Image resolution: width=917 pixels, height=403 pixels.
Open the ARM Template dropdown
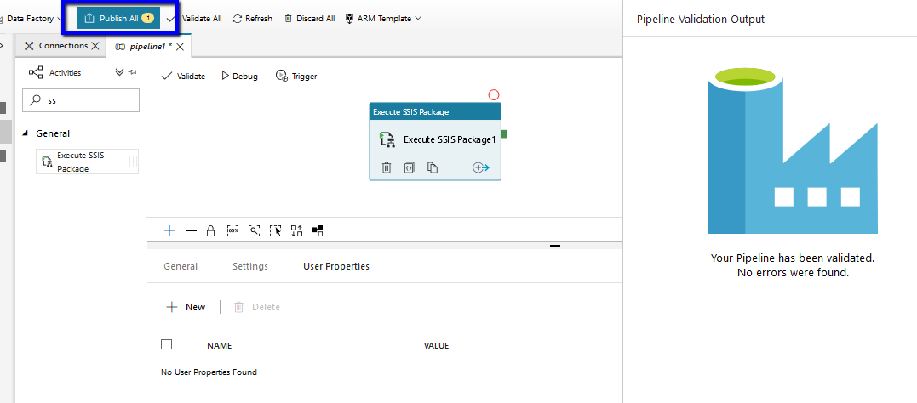pyautogui.click(x=382, y=18)
